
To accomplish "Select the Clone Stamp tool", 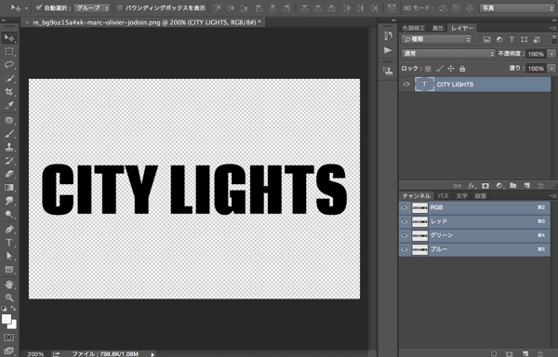I will (x=9, y=147).
